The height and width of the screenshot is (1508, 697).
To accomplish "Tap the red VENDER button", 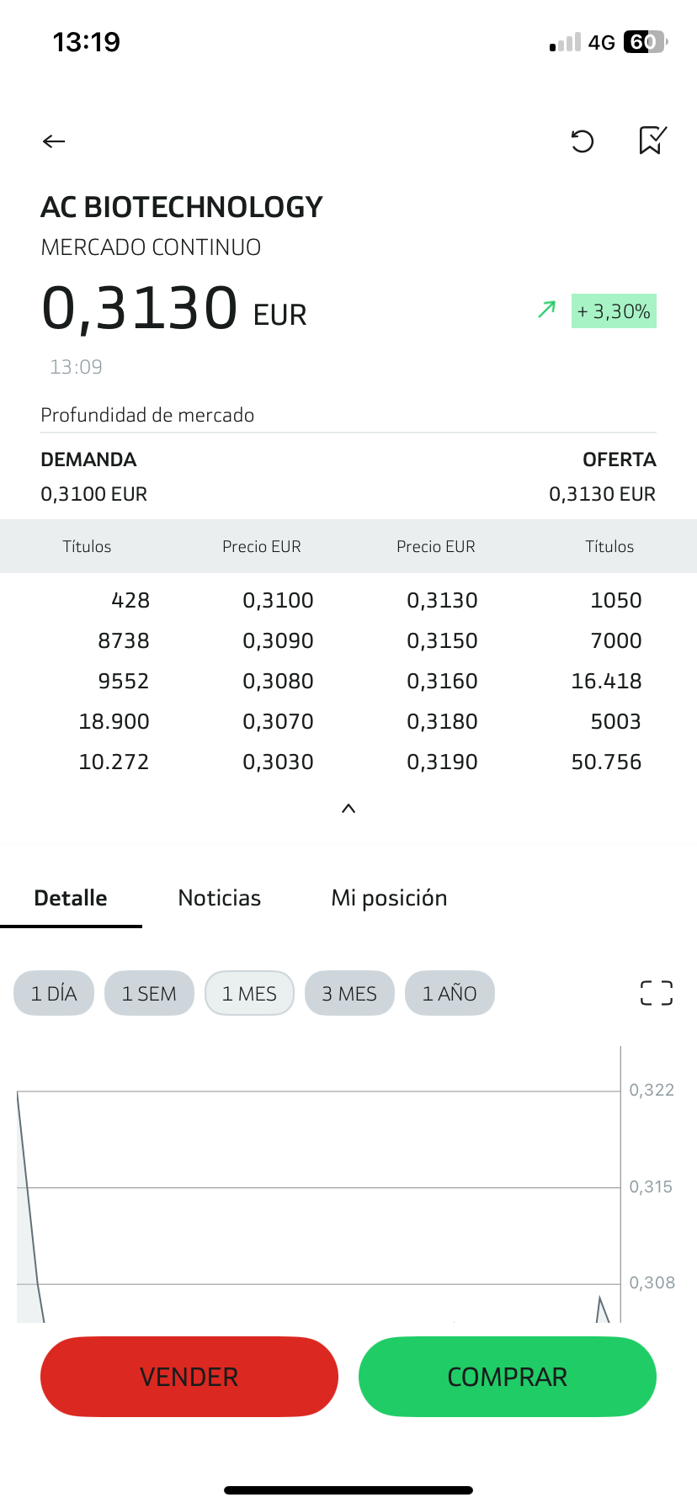I will click(189, 1377).
